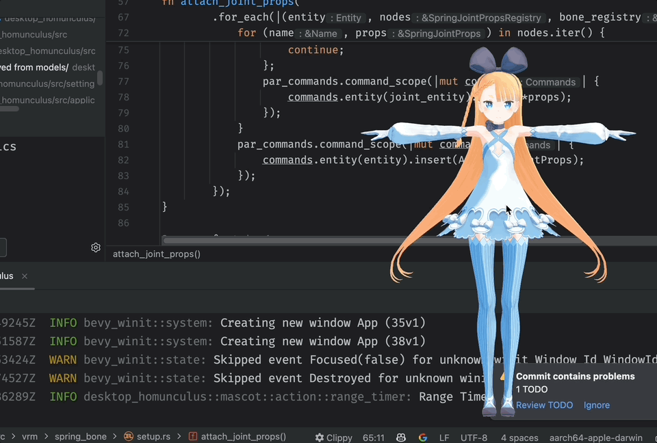This screenshot has width=657, height=443.
Task: Click the range_timer INFO log line
Action: point(243,397)
